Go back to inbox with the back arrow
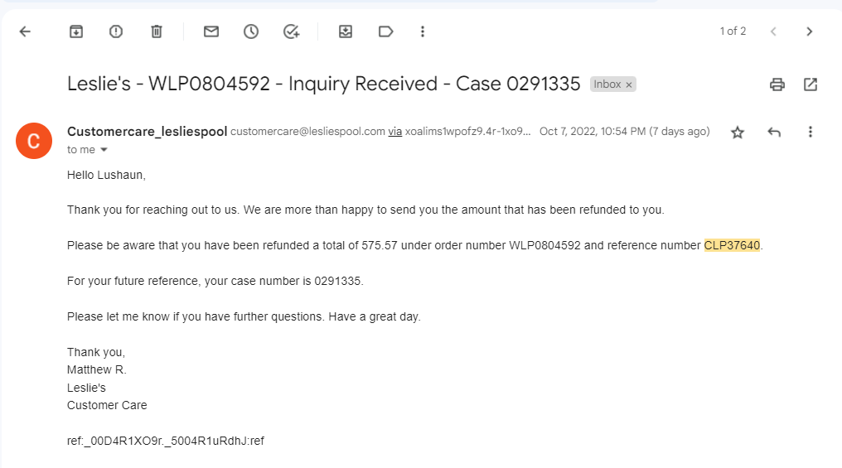 coord(25,31)
